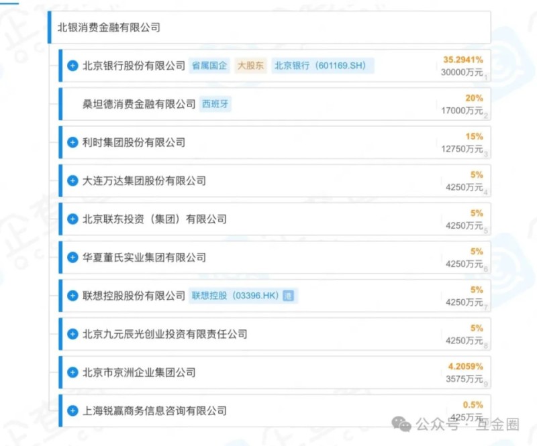Open stock tag 联想控股（03396.HK）
This screenshot has height=446, width=537.
pos(234,295)
